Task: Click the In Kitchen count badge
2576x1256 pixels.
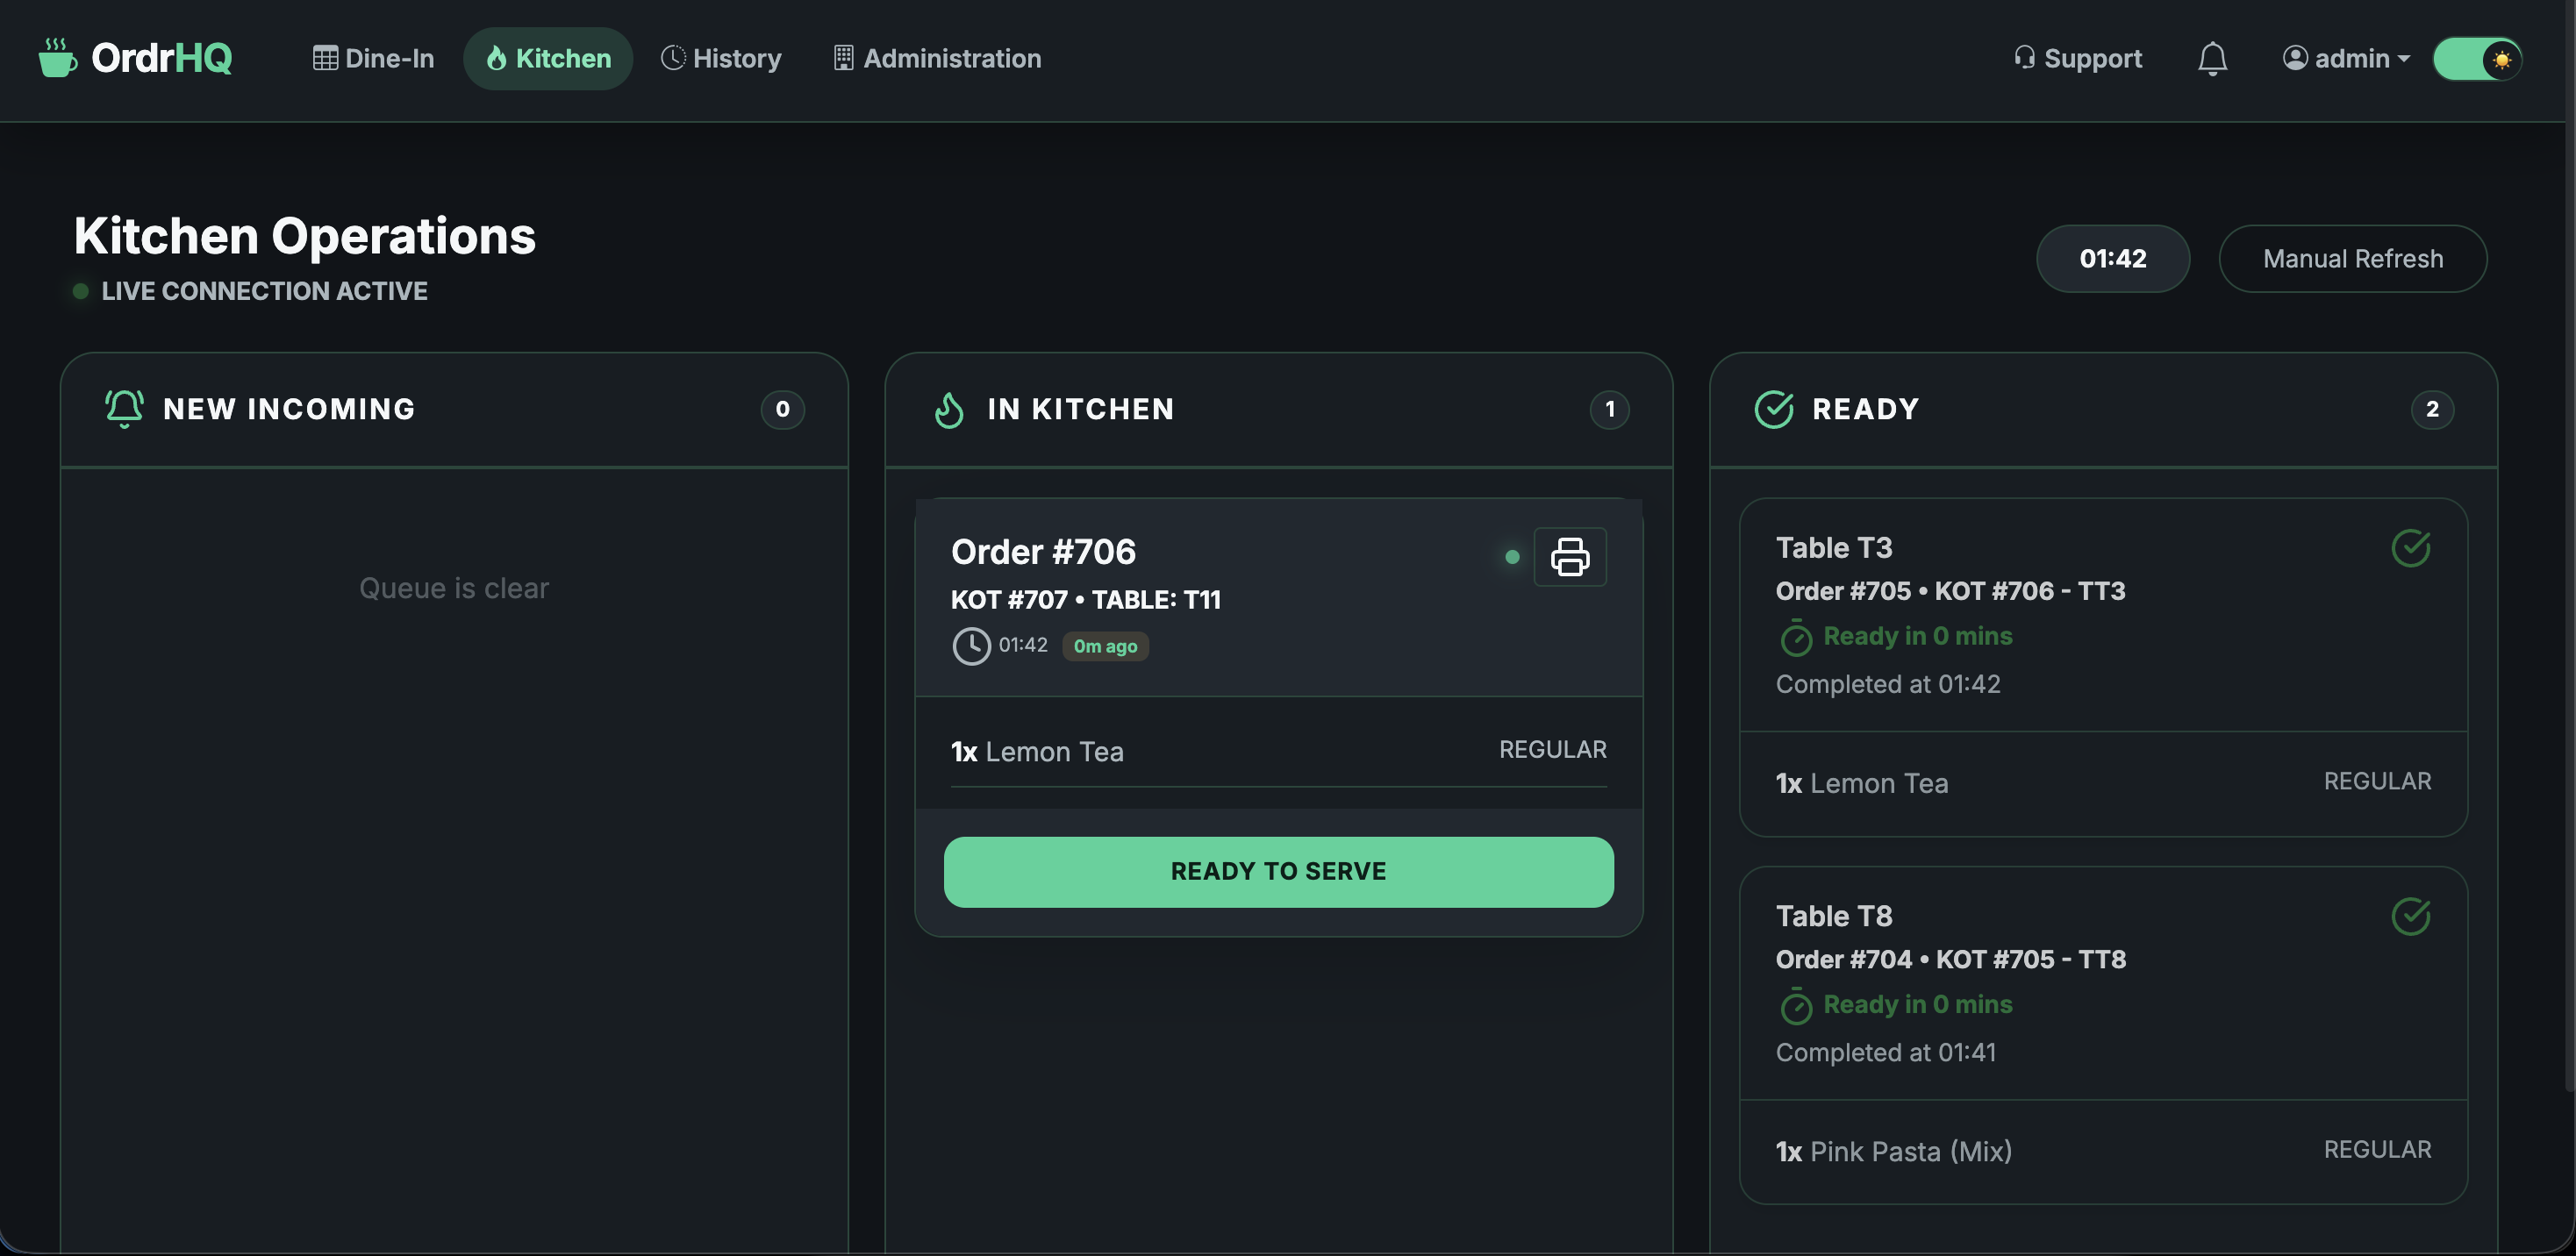Action: [x=1610, y=409]
